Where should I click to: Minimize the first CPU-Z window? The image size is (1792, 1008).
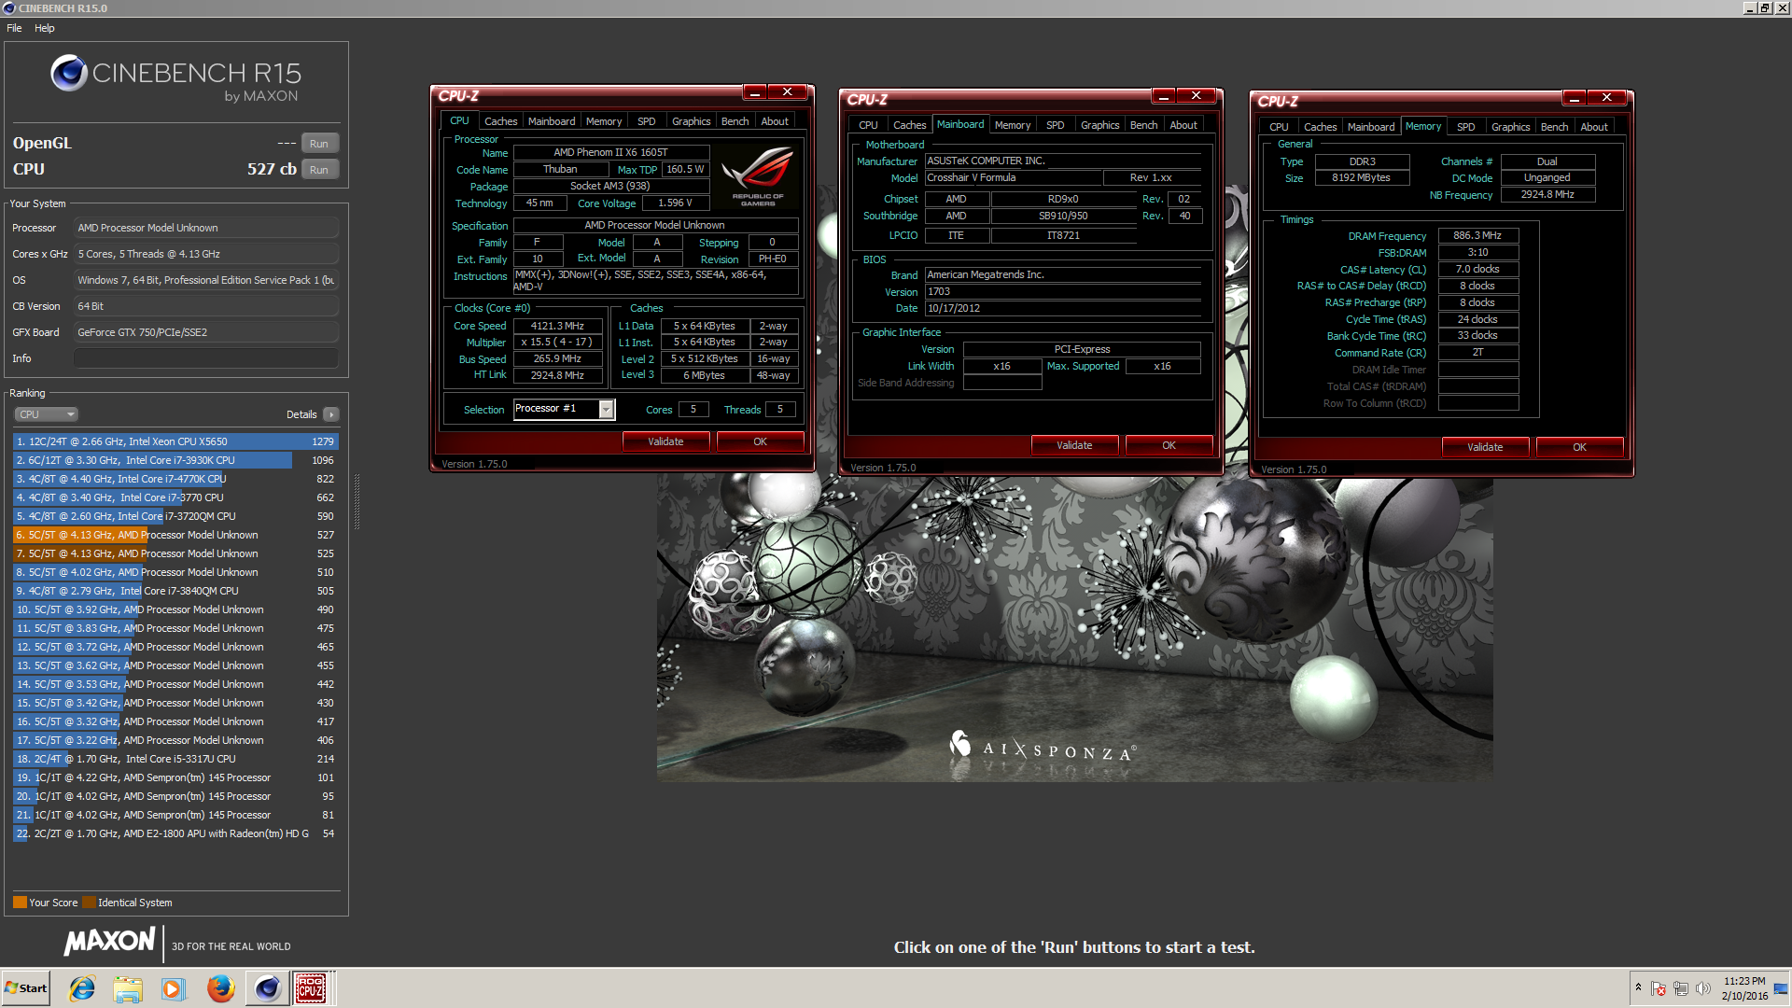[755, 91]
